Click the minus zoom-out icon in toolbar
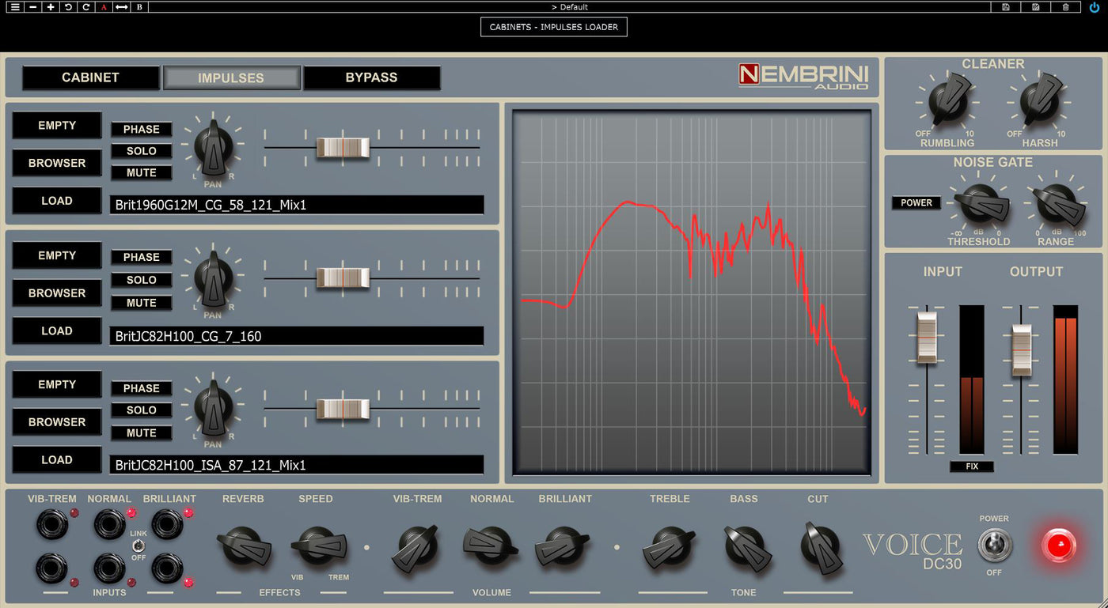Viewport: 1108px width, 608px height. 32,7
